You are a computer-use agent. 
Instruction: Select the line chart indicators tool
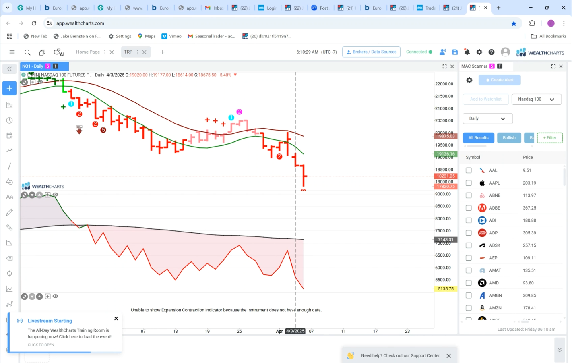[x=9, y=289]
